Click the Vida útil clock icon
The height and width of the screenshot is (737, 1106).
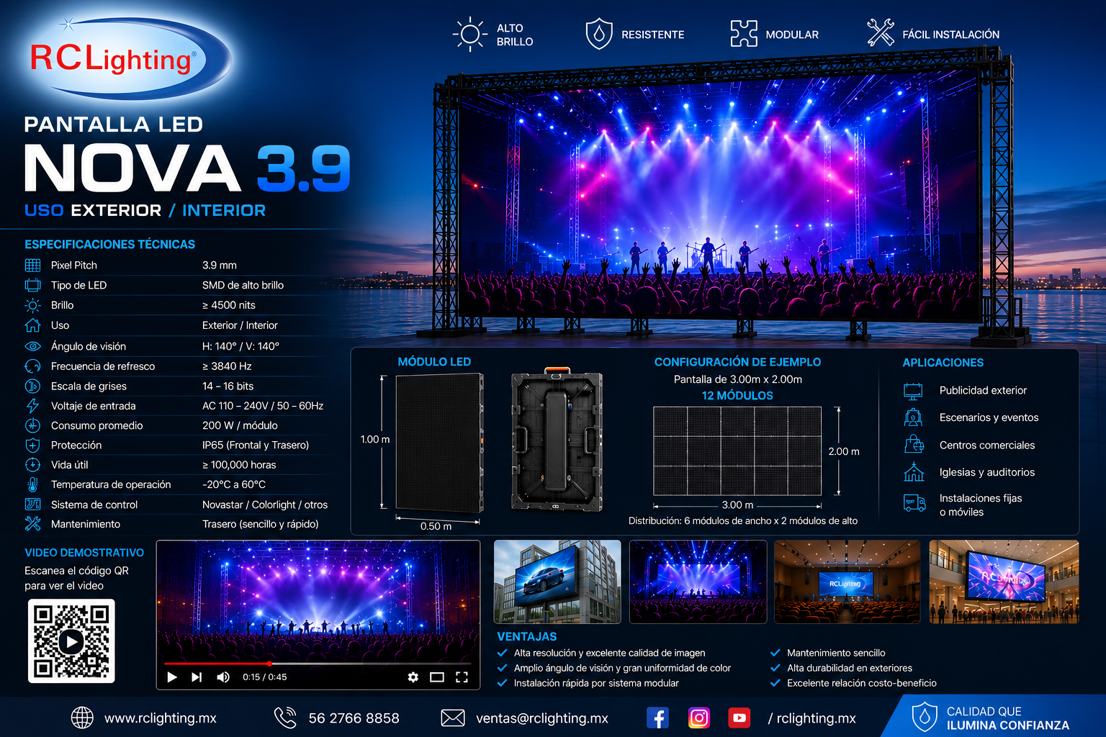pyautogui.click(x=33, y=465)
